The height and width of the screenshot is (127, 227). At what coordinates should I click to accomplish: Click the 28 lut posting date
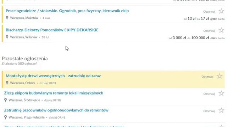45,37
